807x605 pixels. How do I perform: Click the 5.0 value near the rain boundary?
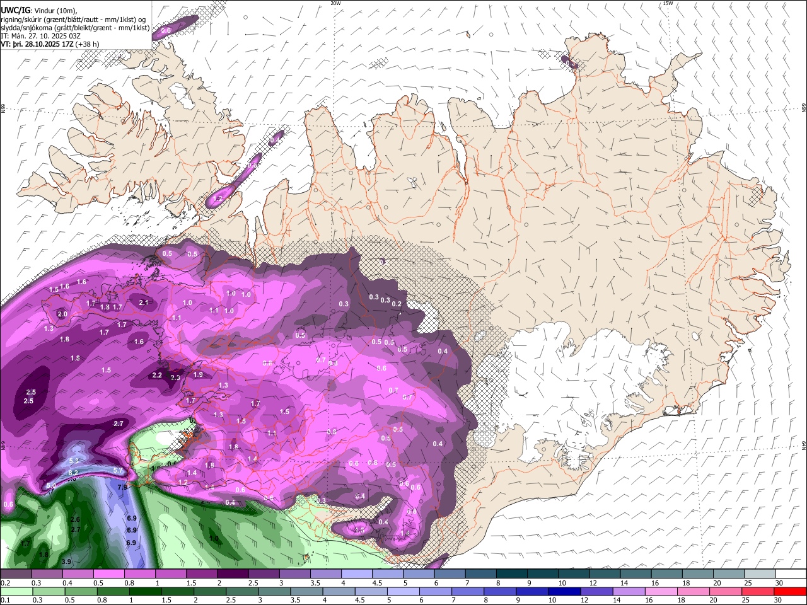click(51, 485)
